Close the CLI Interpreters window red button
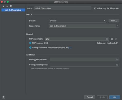 point(2,2)
